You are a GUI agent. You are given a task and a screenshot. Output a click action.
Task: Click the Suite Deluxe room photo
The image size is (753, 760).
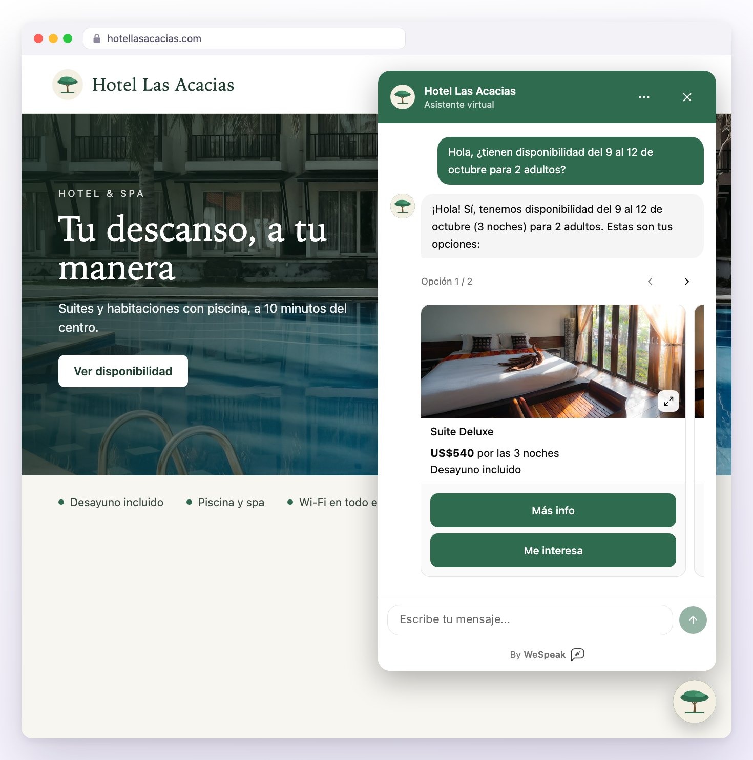click(553, 361)
